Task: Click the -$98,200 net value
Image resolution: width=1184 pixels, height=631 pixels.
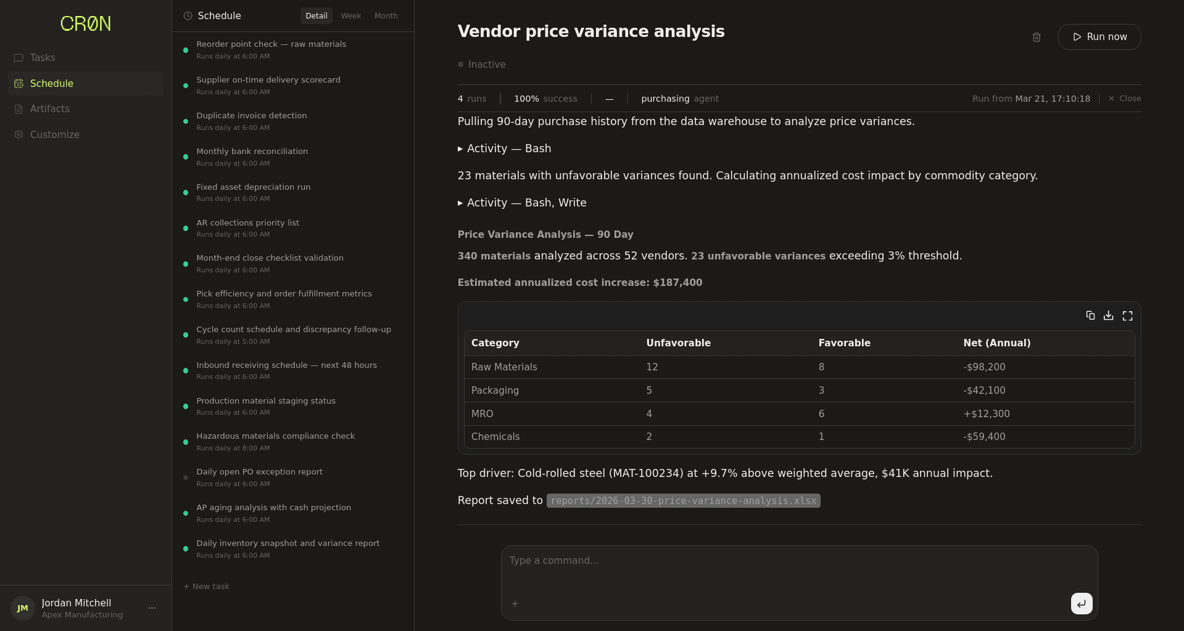Action: (x=984, y=367)
